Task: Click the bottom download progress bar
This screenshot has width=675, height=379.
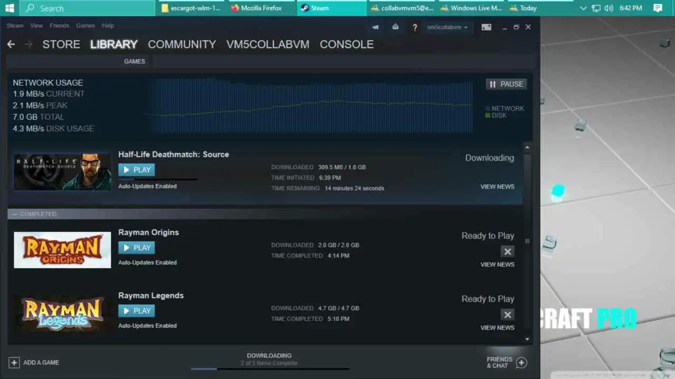Action: (270, 368)
